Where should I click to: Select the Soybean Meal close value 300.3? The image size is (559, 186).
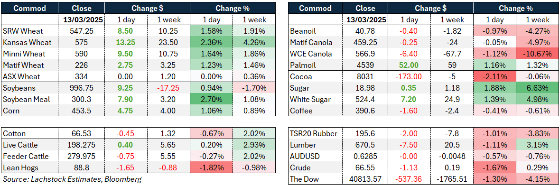pos(82,100)
